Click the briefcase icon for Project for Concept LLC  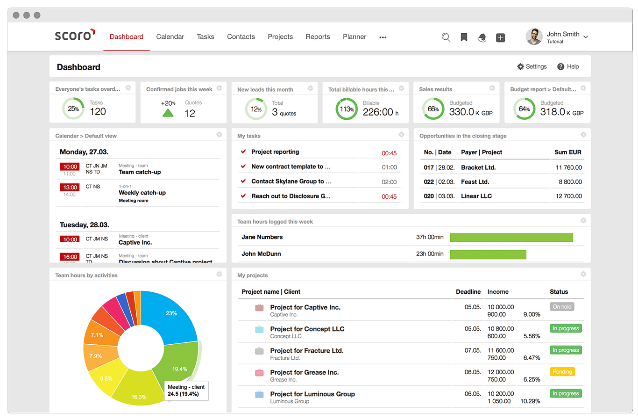click(x=258, y=329)
